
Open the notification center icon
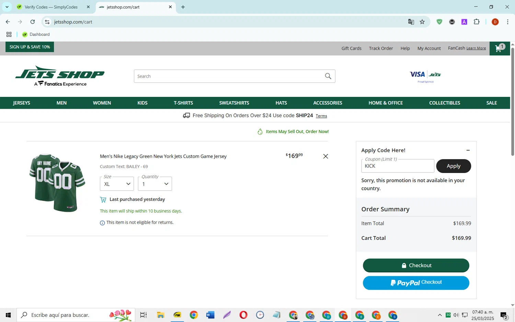click(504, 315)
